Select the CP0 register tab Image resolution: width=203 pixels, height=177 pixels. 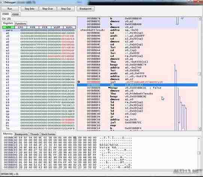click(21, 27)
